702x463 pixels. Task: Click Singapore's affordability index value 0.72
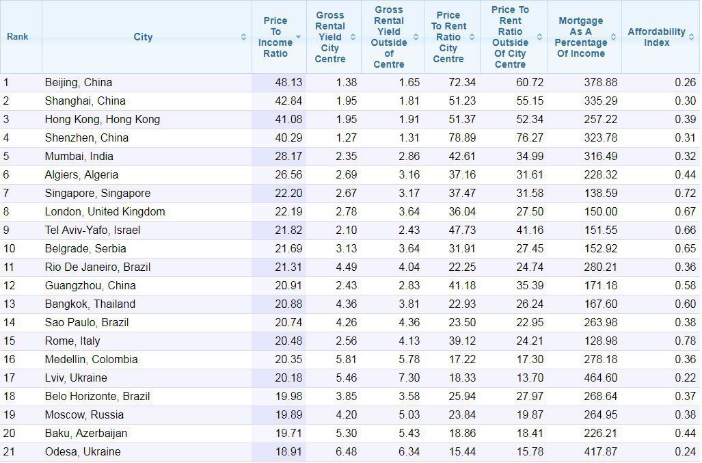click(x=686, y=194)
